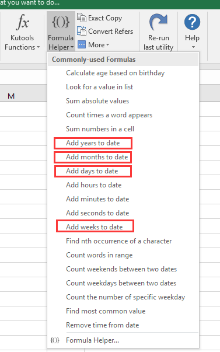Expand the More dropdown arrow
This screenshot has width=220, height=352.
[x=108, y=45]
